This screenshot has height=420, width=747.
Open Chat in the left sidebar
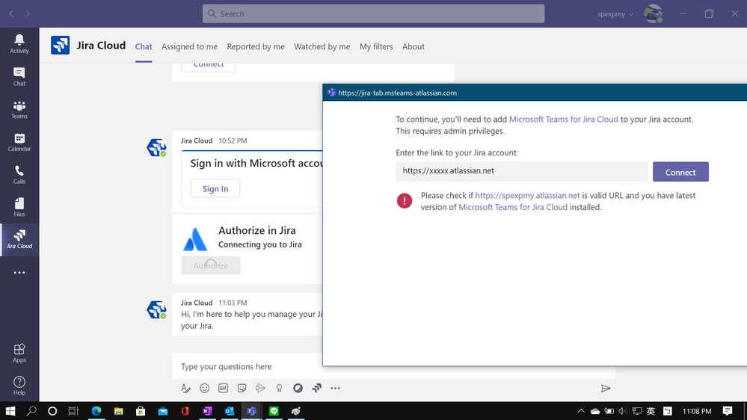point(19,77)
